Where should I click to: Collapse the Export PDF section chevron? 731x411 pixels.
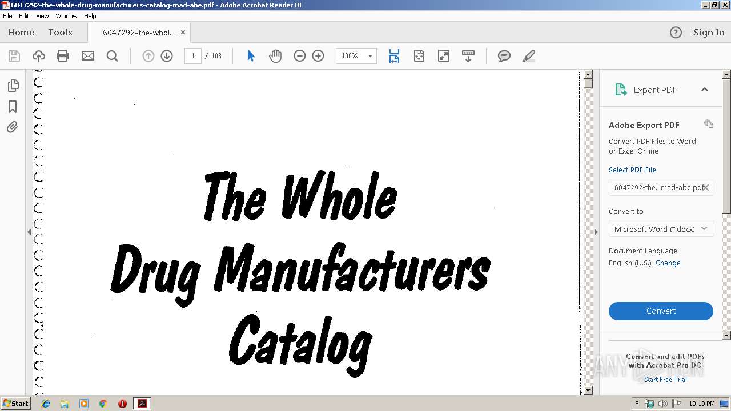(x=705, y=90)
